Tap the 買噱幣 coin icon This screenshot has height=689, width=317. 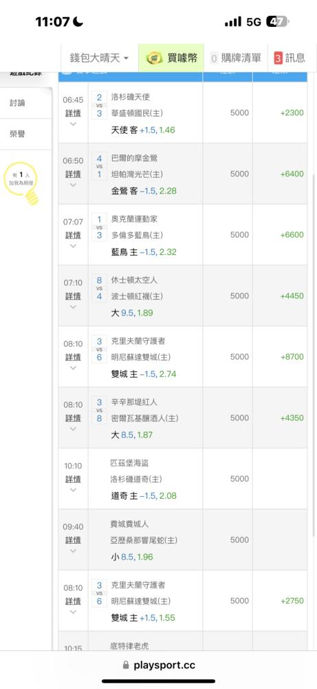pyautogui.click(x=154, y=58)
